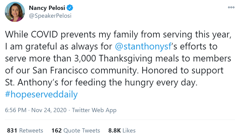Click the Nov 24, 2020 date

(x=48, y=110)
